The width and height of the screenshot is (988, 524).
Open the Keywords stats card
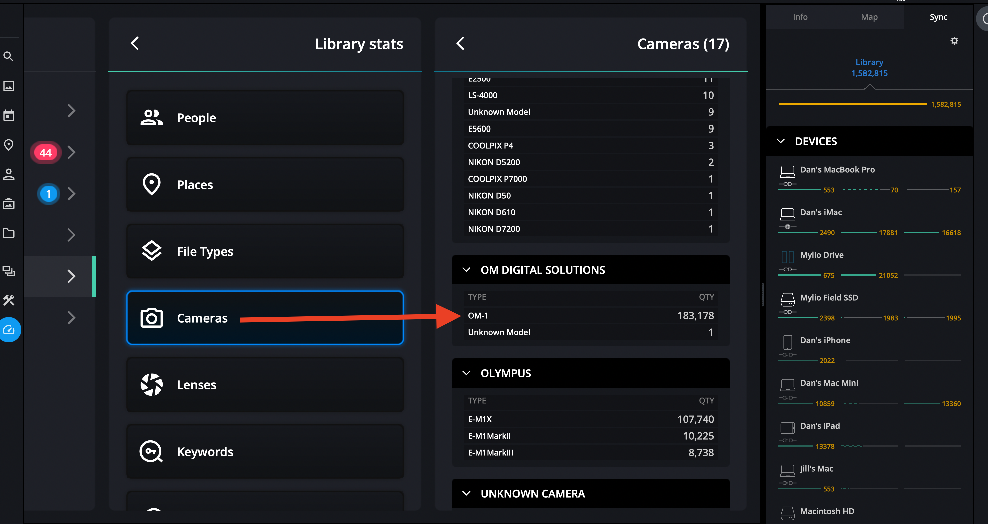tap(265, 452)
